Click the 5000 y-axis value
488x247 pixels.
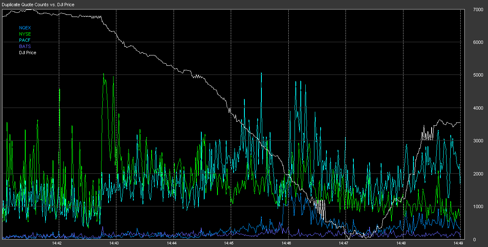click(478, 75)
